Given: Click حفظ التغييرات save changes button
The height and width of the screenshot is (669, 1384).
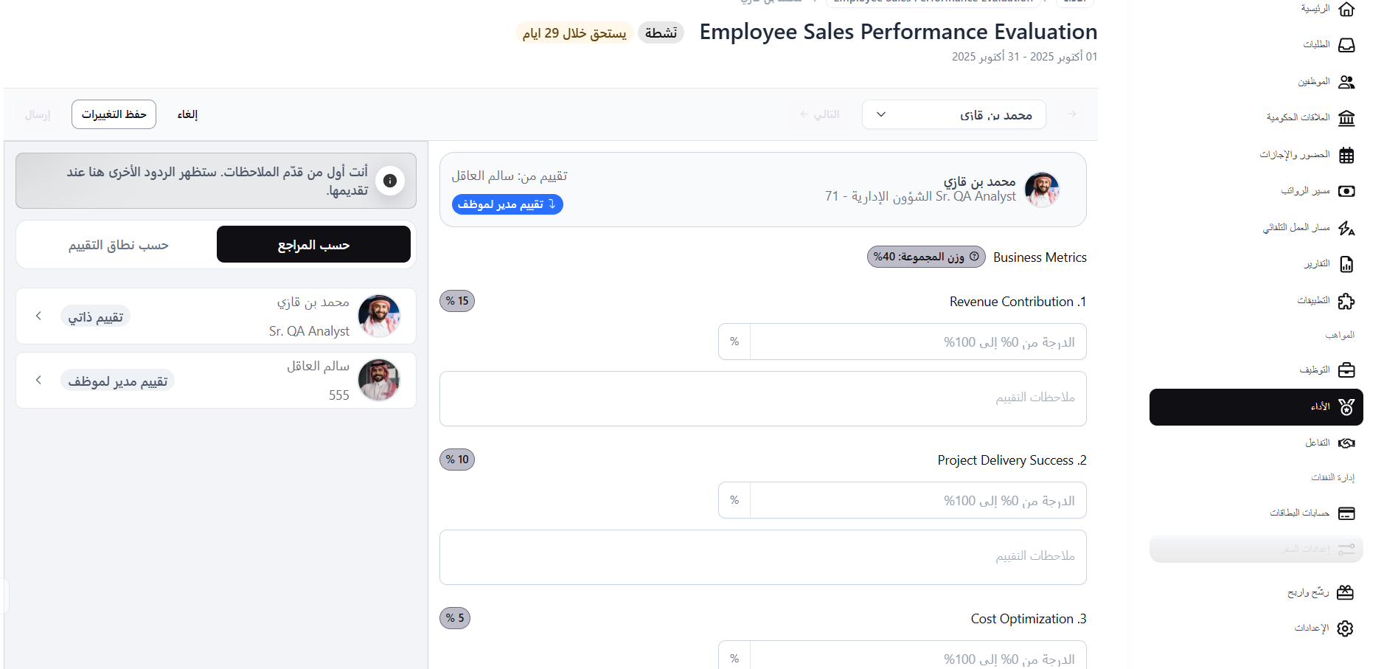Looking at the screenshot, I should (114, 114).
